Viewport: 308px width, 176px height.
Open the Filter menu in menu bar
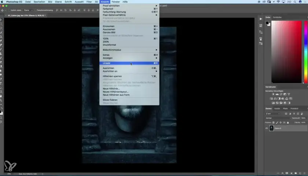point(89,2)
